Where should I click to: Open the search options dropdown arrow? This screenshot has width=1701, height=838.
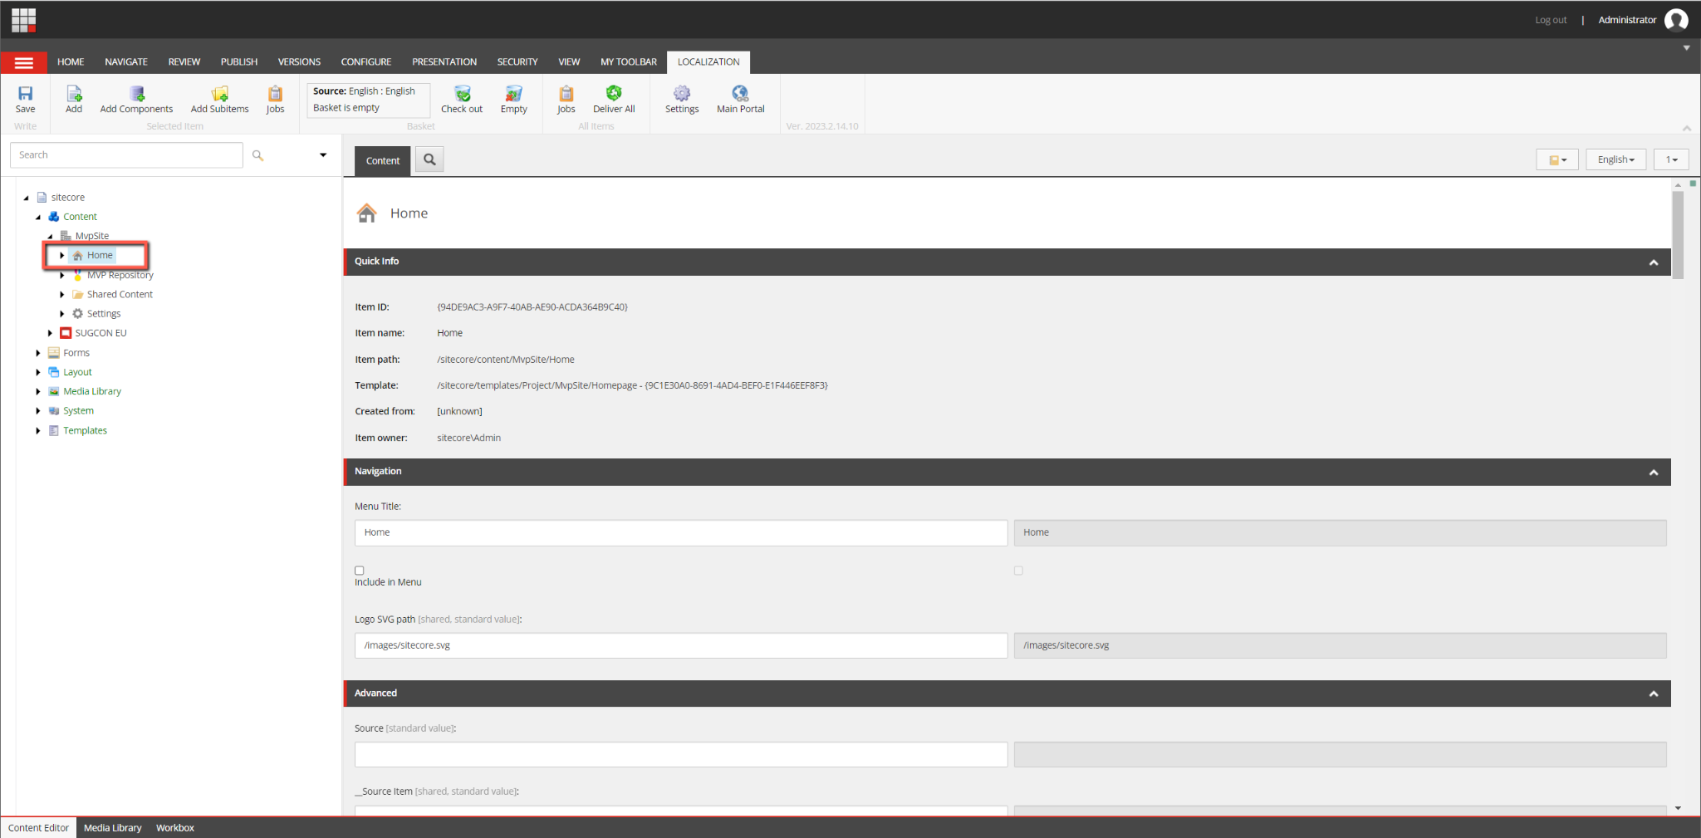323,155
